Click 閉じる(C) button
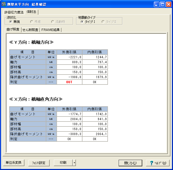This screenshot has width=173, height=170. [130, 163]
